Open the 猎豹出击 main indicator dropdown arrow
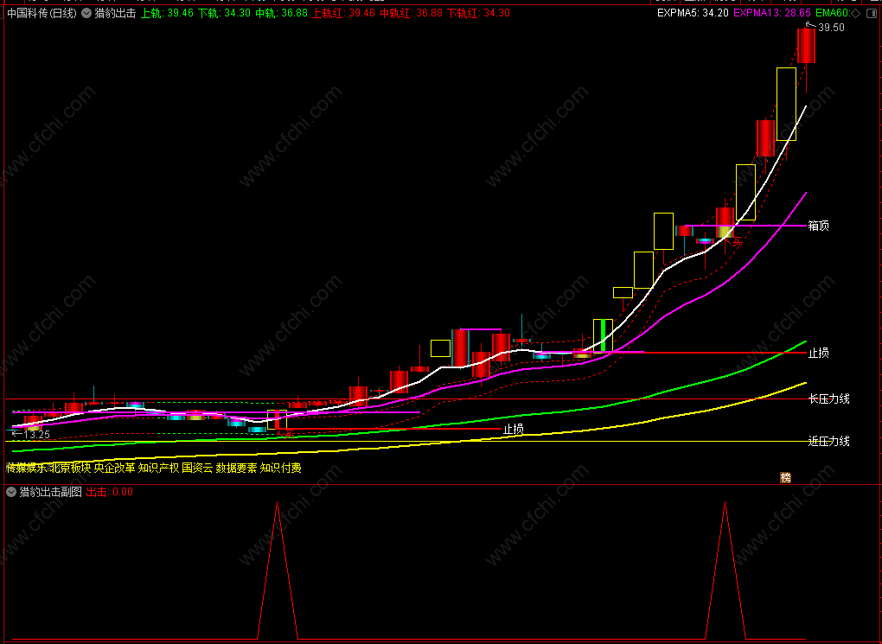 click(x=86, y=13)
